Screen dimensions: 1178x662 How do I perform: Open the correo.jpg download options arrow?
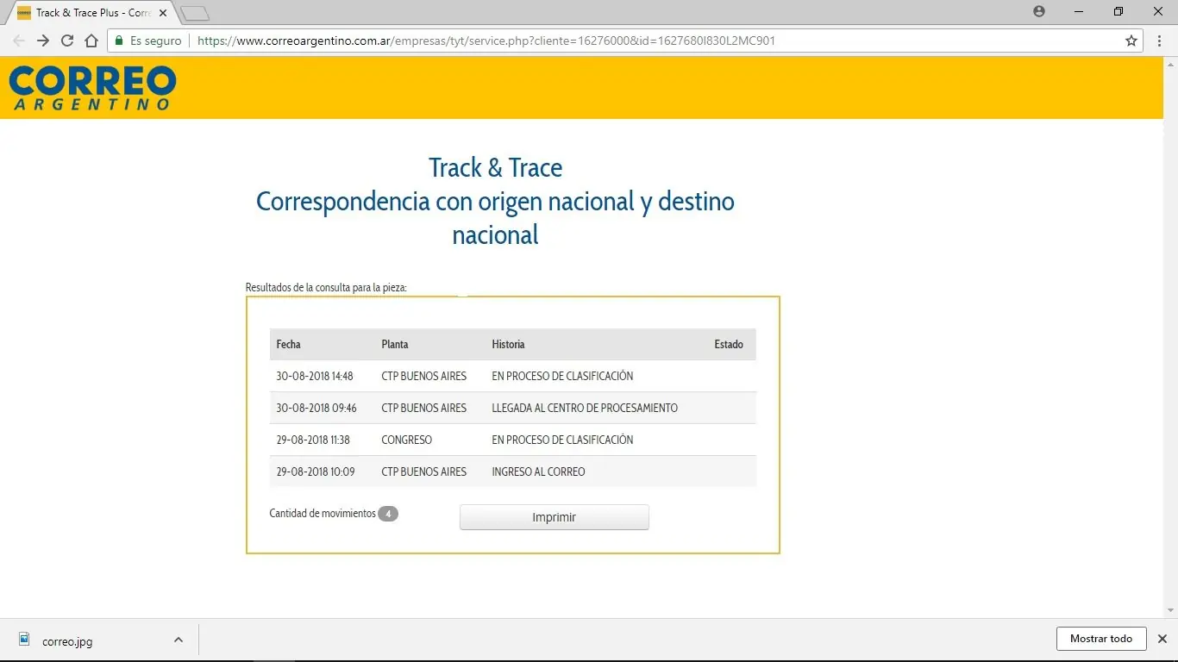[179, 640]
